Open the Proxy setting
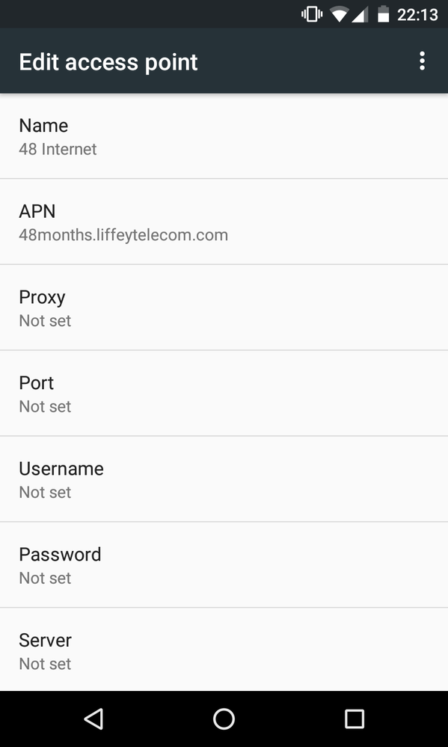This screenshot has width=448, height=747. 224,308
